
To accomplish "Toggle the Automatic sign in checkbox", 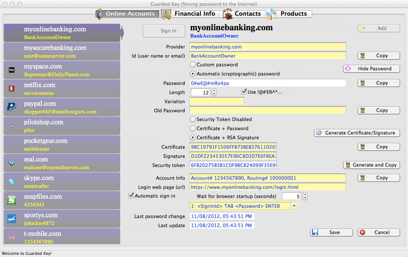I will click(131, 195).
